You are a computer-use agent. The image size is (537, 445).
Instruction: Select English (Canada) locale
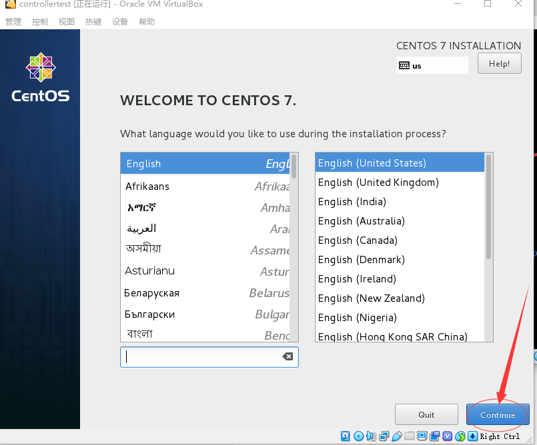[x=400, y=240]
